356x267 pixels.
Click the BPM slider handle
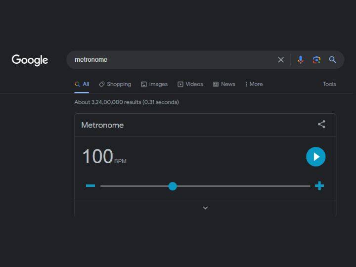point(173,186)
